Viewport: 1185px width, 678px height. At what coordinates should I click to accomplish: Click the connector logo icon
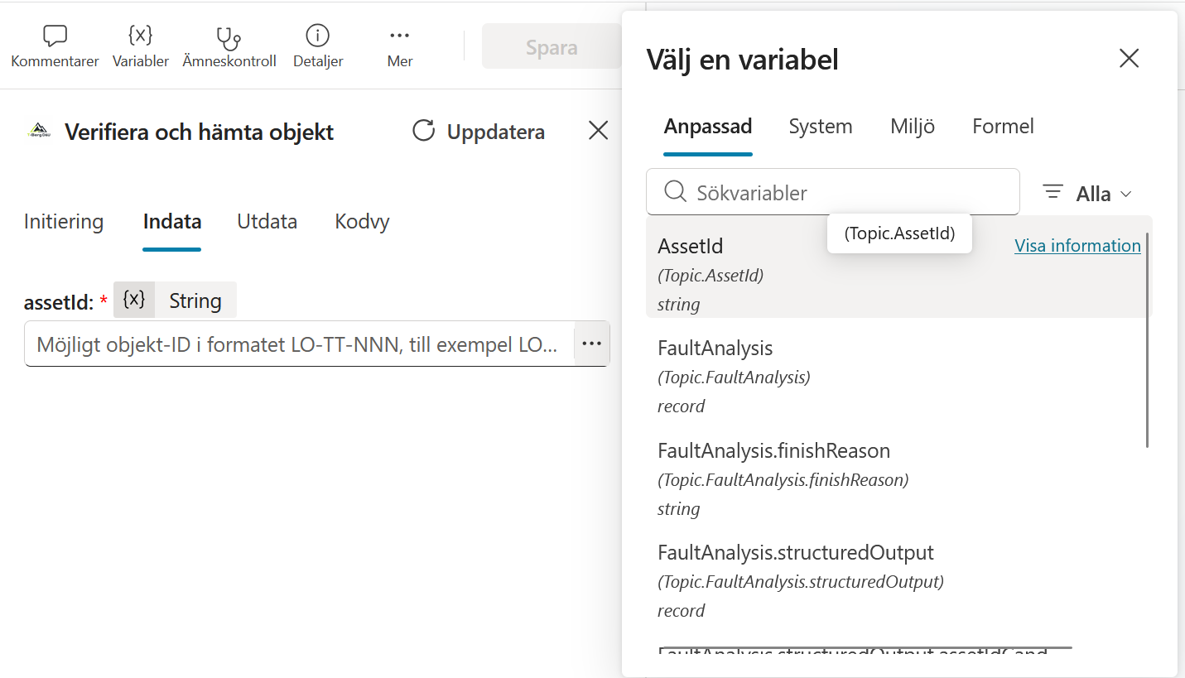coord(37,131)
